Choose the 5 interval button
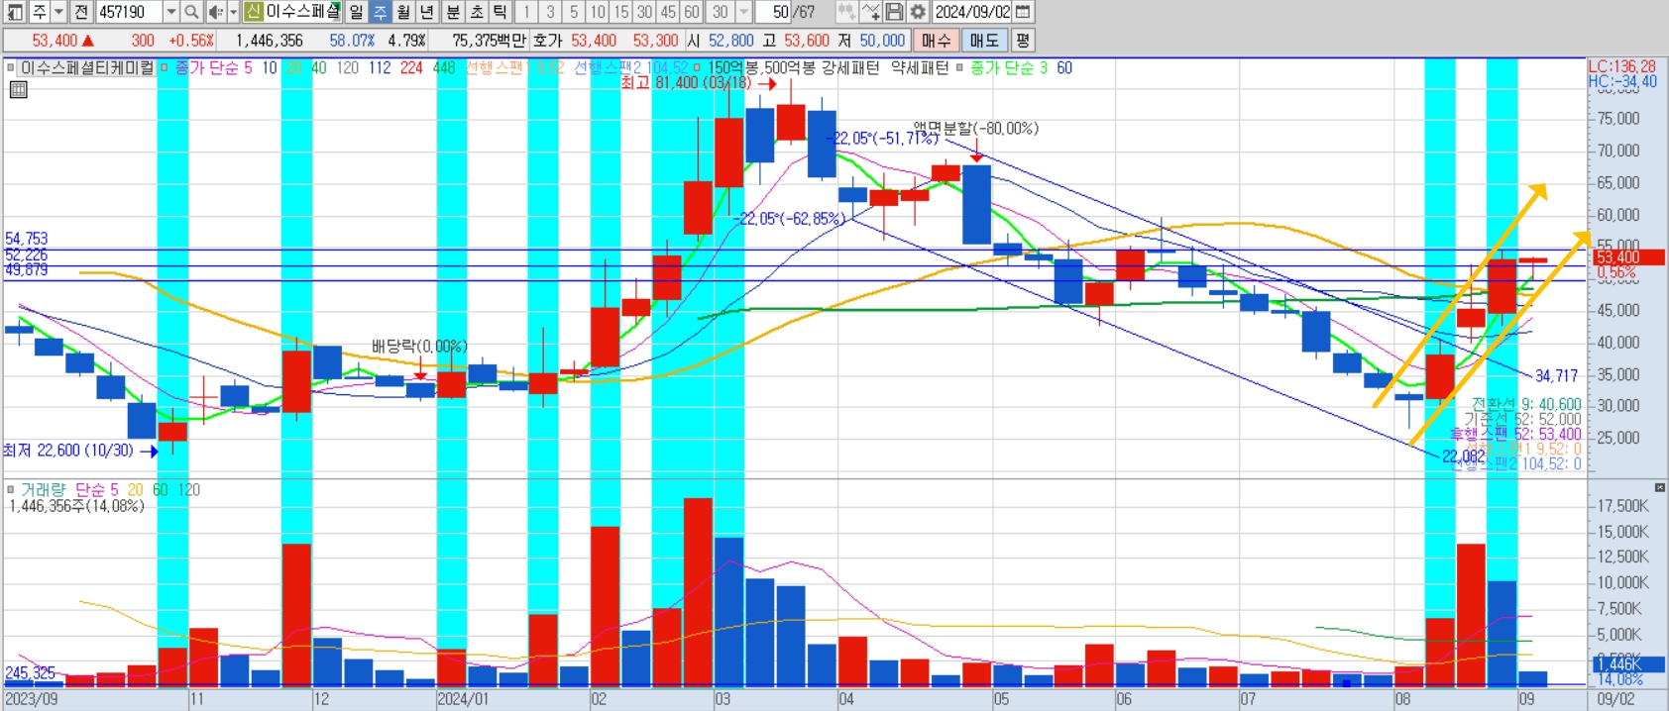The height and width of the screenshot is (711, 1669). (574, 12)
